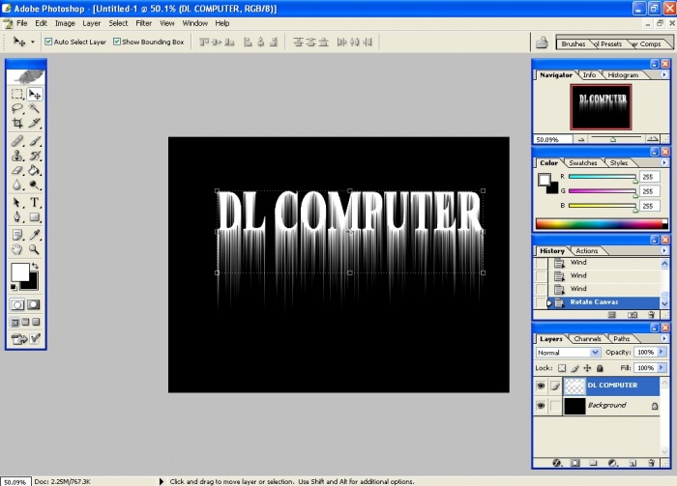This screenshot has width=677, height=486.
Task: Select the Eyedropper tool
Action: [x=35, y=235]
